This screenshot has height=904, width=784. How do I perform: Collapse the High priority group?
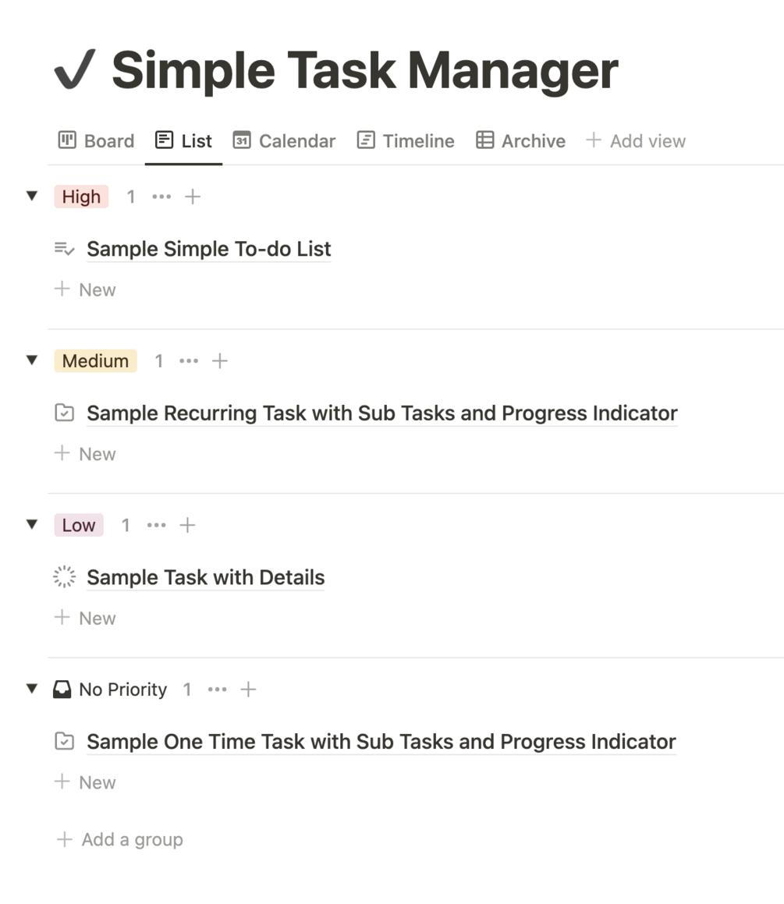pyautogui.click(x=32, y=197)
